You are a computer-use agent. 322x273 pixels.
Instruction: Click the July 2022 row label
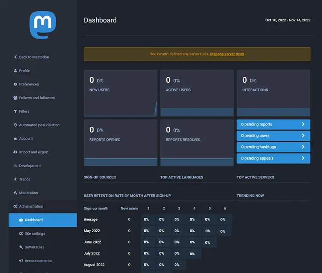click(92, 253)
